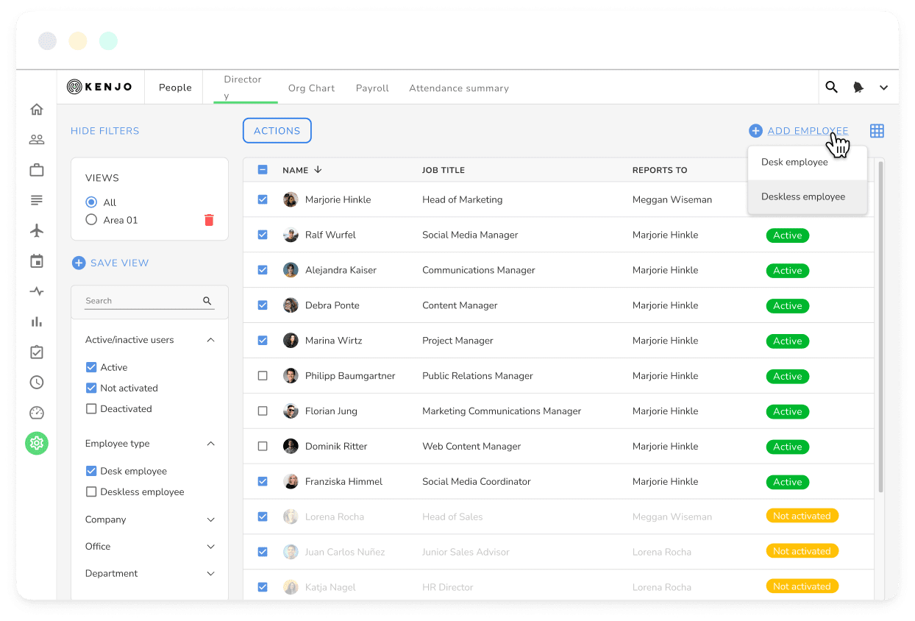
Task: Click Save View
Action: (120, 263)
